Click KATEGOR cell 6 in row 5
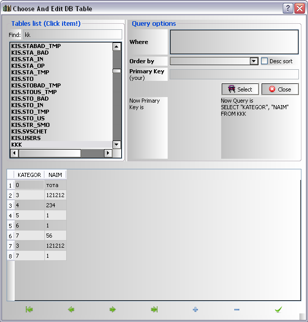308x322 pixels. pos(29,225)
